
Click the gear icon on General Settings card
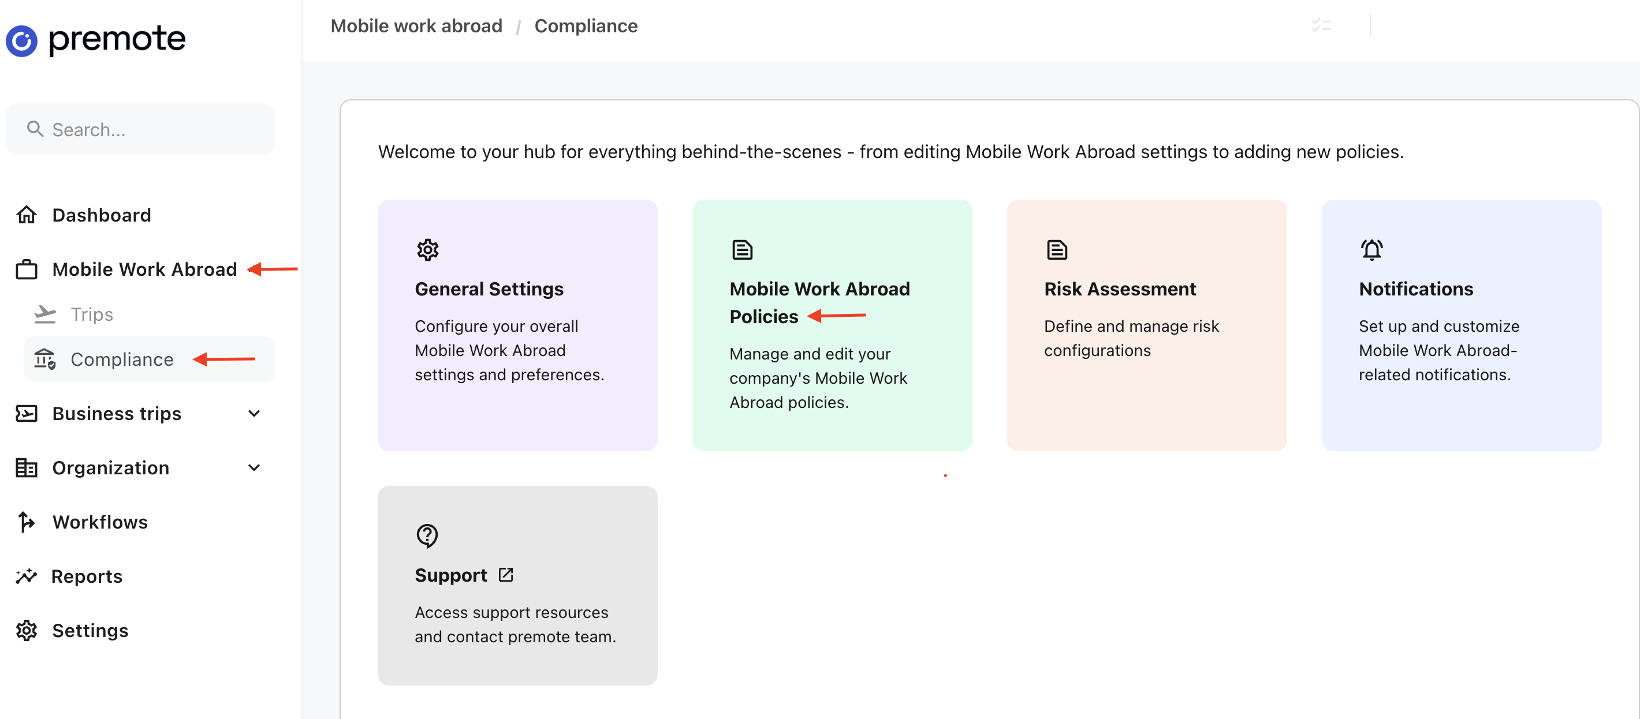coord(427,249)
